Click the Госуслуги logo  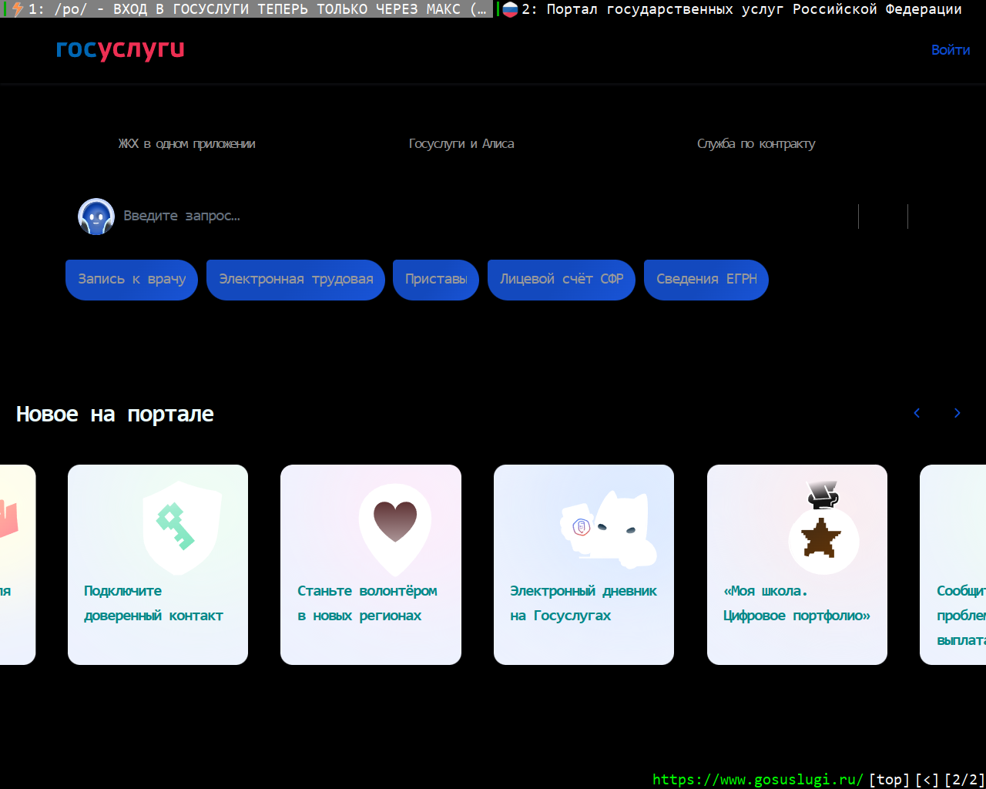120,49
